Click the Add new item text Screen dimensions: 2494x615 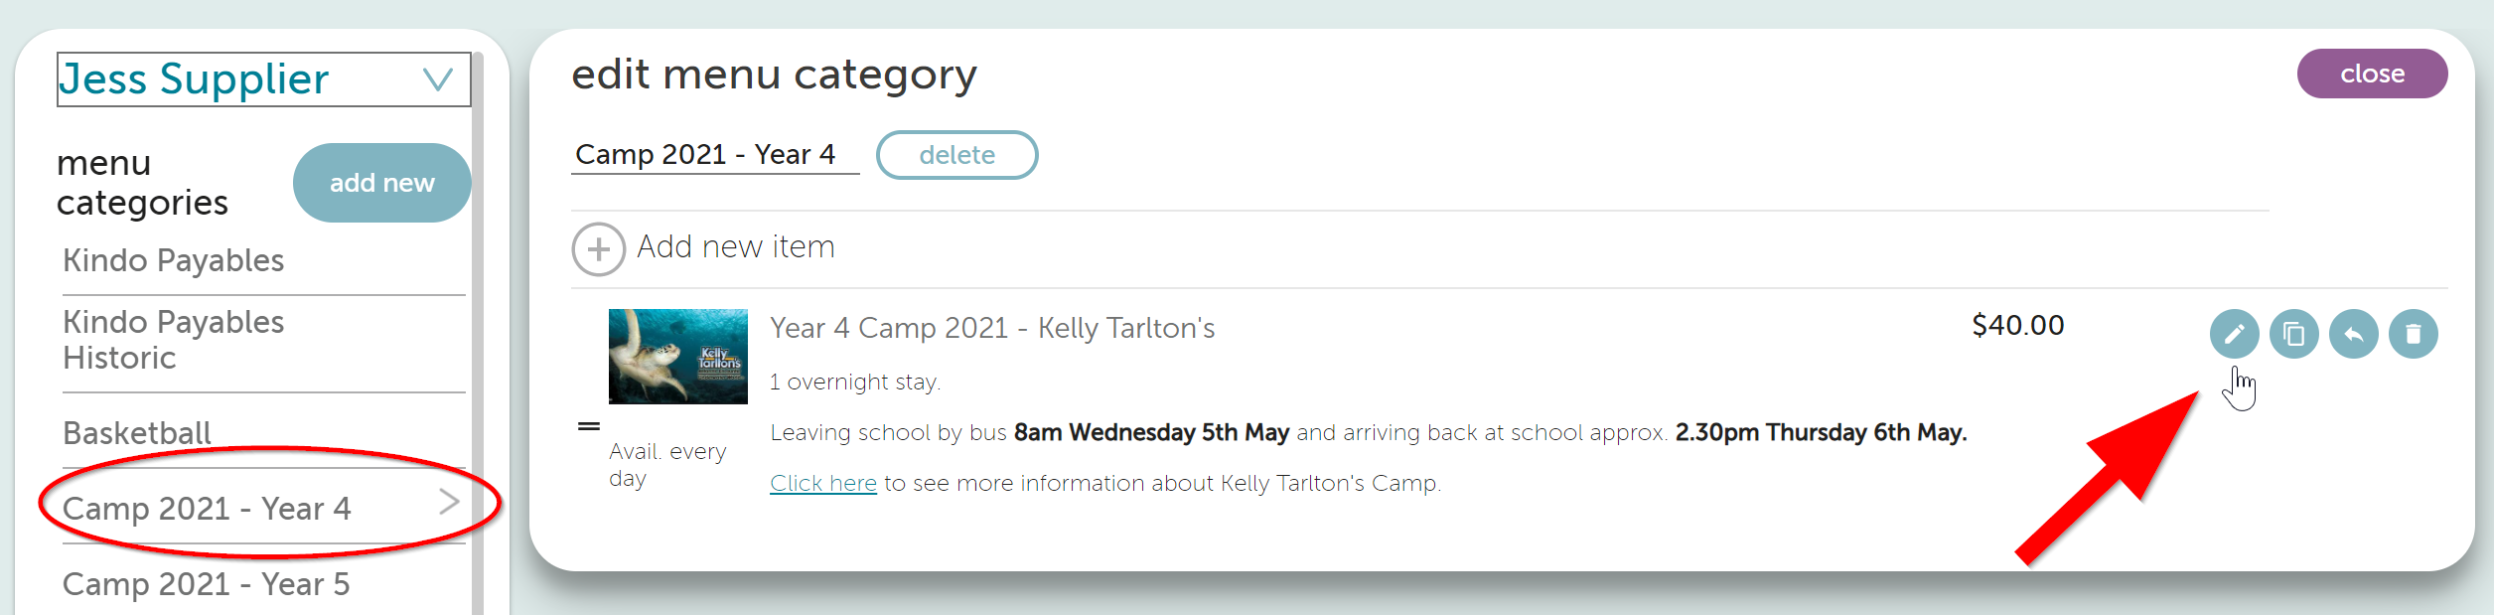(x=736, y=247)
